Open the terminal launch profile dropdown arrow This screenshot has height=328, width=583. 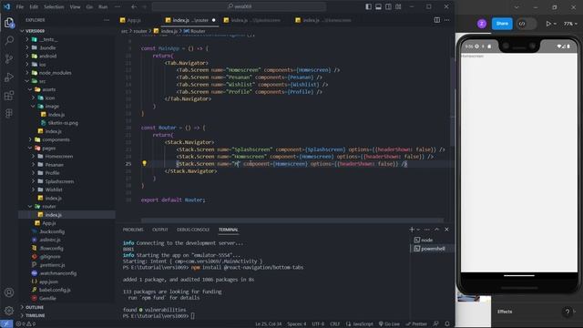coord(418,230)
